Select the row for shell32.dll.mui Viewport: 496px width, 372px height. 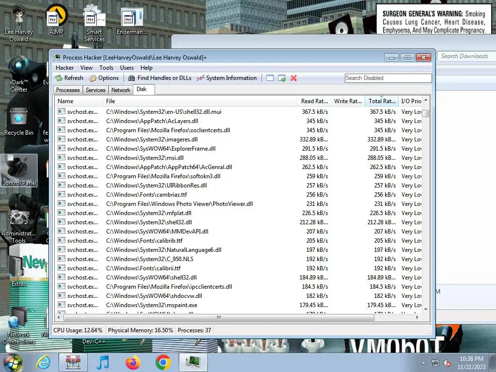[x=239, y=112]
